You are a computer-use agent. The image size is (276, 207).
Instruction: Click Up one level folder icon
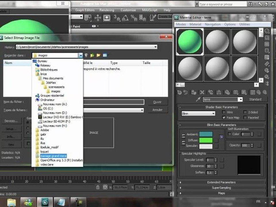click(92, 55)
